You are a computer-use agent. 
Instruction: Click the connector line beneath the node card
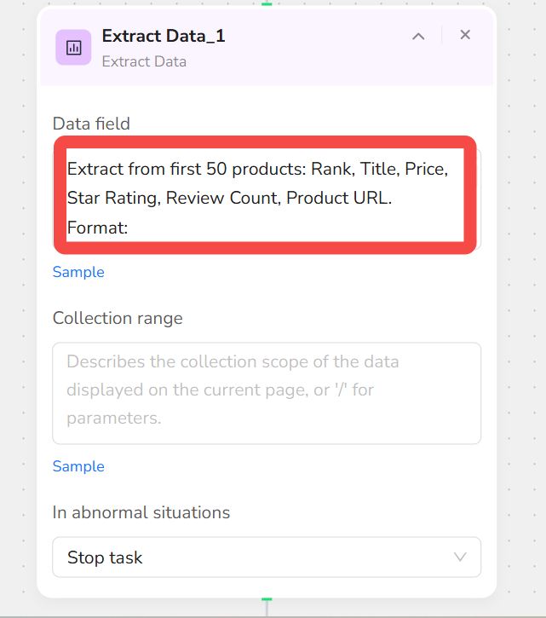(267, 609)
